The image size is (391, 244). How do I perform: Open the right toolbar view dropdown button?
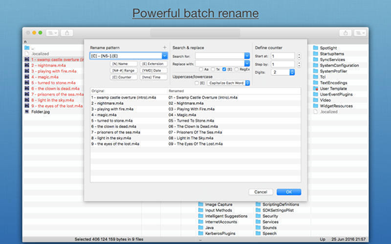point(360,33)
